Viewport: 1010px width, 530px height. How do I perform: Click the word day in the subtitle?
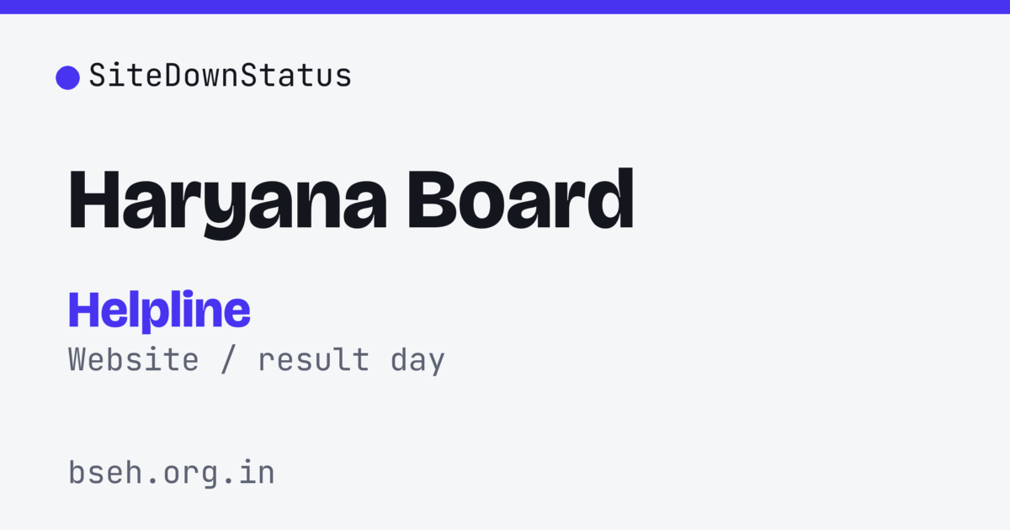click(417, 361)
